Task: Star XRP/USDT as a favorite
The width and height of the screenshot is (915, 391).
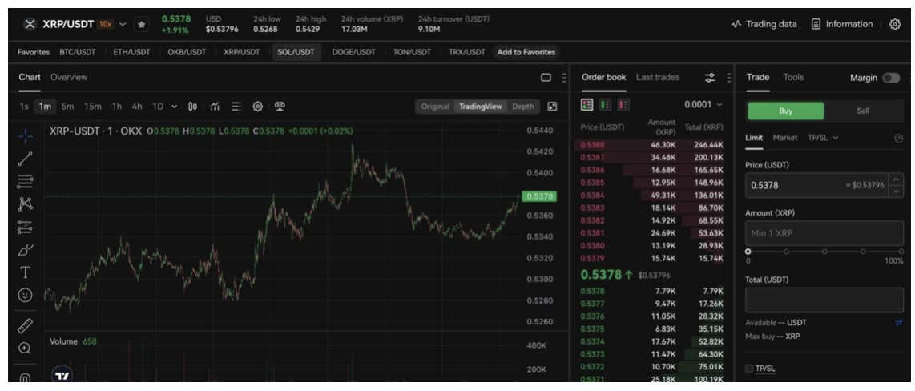Action: pyautogui.click(x=142, y=25)
